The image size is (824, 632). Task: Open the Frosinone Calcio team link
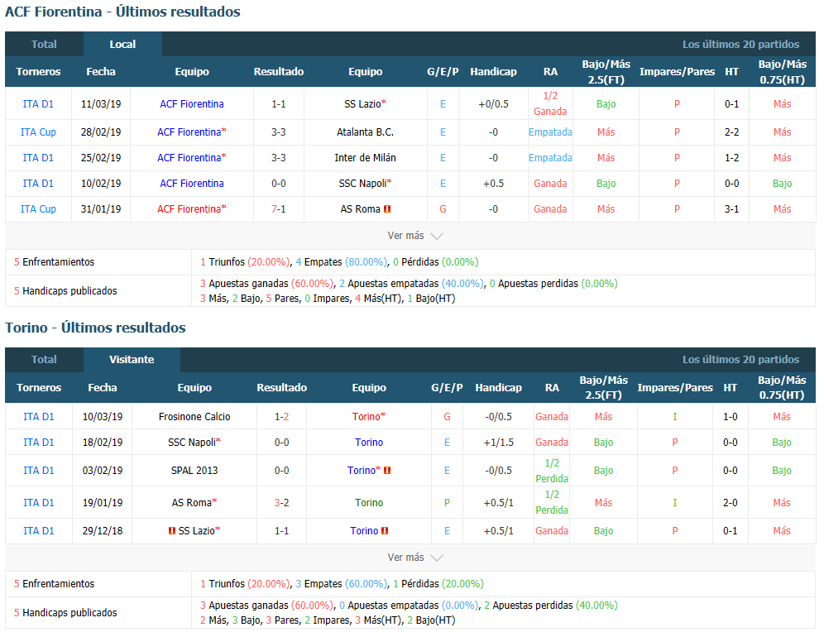coord(194,417)
